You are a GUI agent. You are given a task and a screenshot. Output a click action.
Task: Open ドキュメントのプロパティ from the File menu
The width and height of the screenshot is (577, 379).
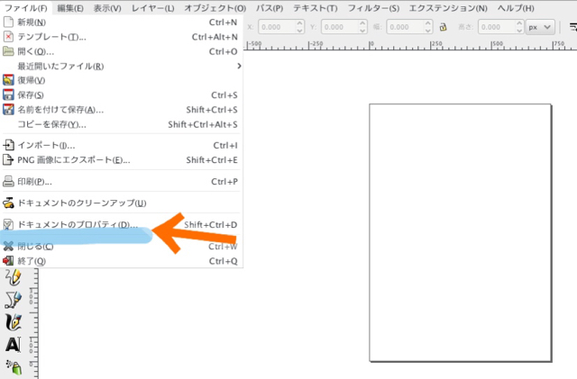coord(77,224)
